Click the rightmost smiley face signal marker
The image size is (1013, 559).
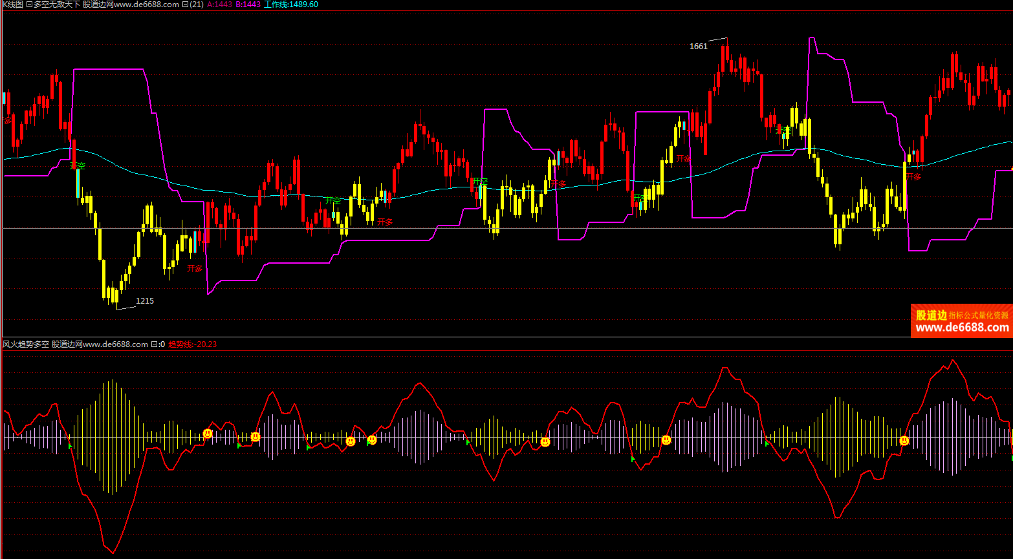904,441
